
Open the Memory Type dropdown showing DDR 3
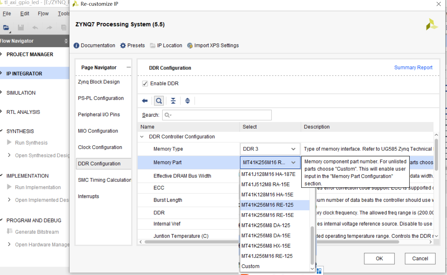(x=270, y=149)
